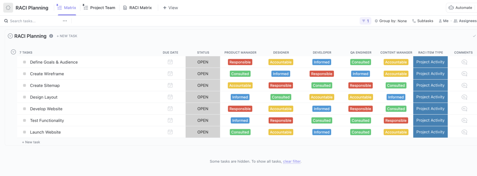The height and width of the screenshot is (176, 477).
Task: Open comments for Test Functionality
Action: tap(464, 120)
